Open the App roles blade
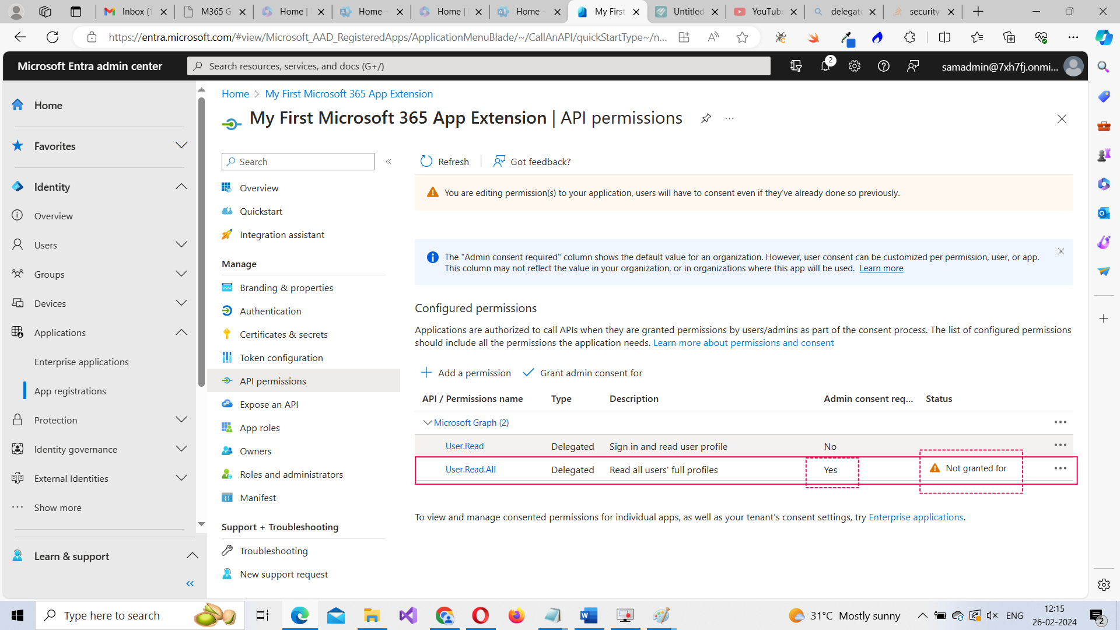This screenshot has height=630, width=1120. 260,427
